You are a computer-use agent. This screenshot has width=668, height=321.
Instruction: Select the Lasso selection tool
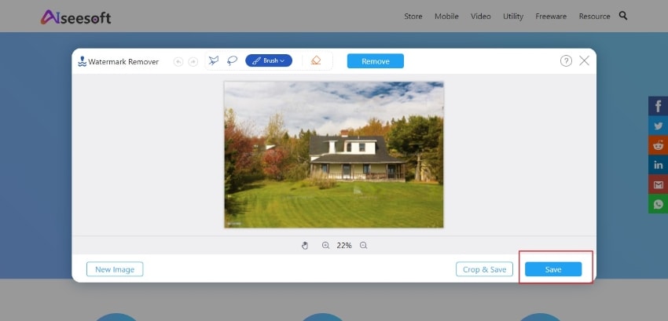(232, 61)
